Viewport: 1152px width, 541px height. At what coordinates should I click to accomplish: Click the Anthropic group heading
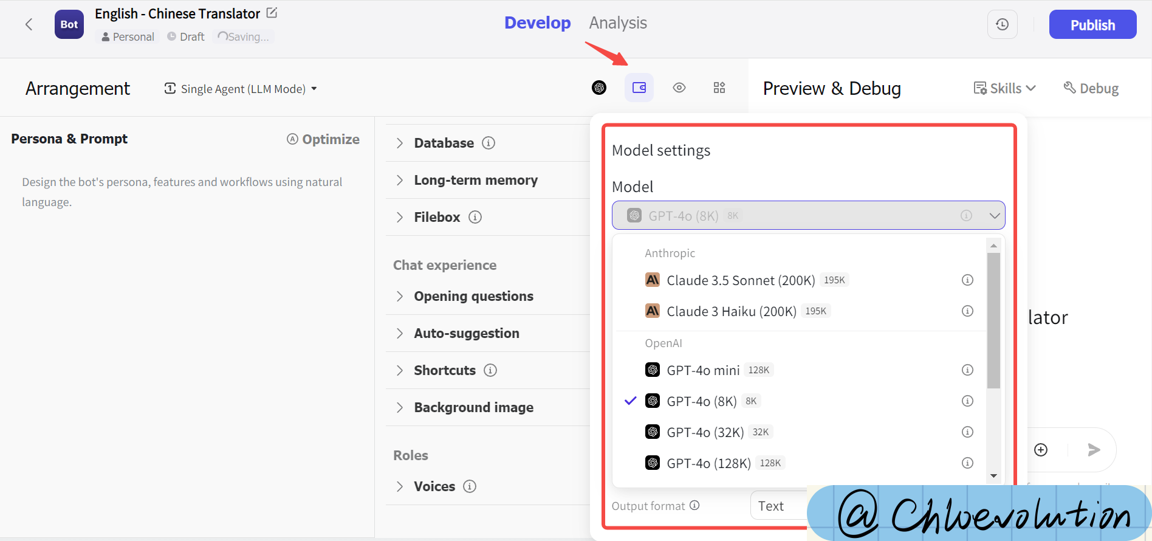[670, 253]
